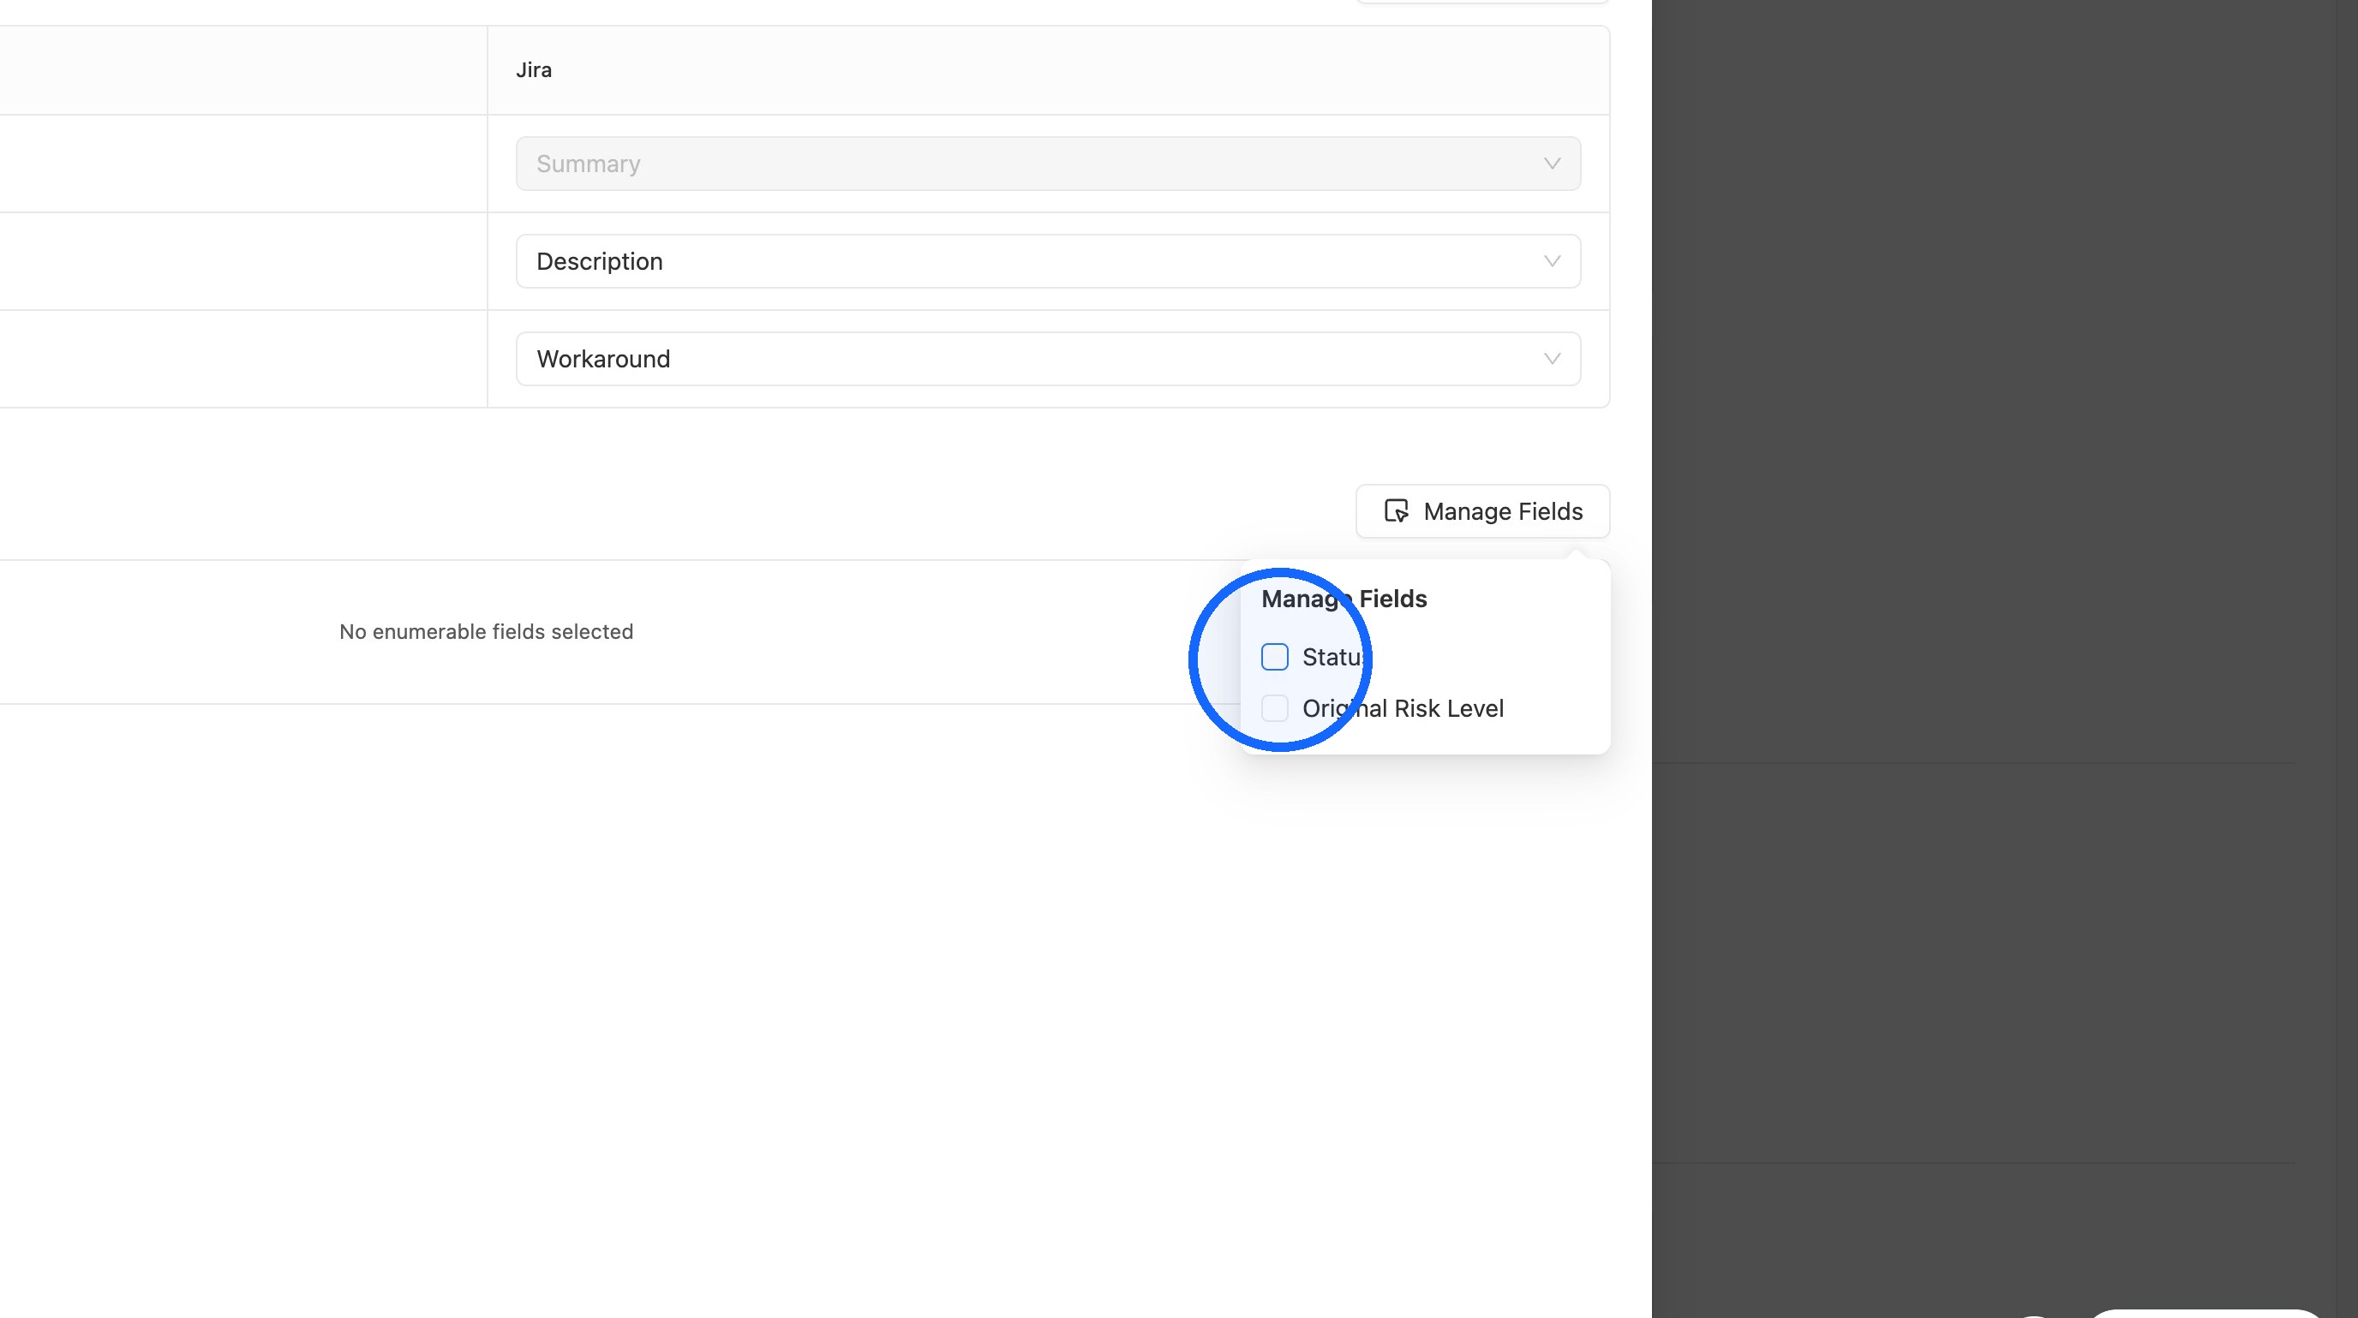Click the Manage Fields button
Image resolution: width=2358 pixels, height=1318 pixels.
point(1482,511)
